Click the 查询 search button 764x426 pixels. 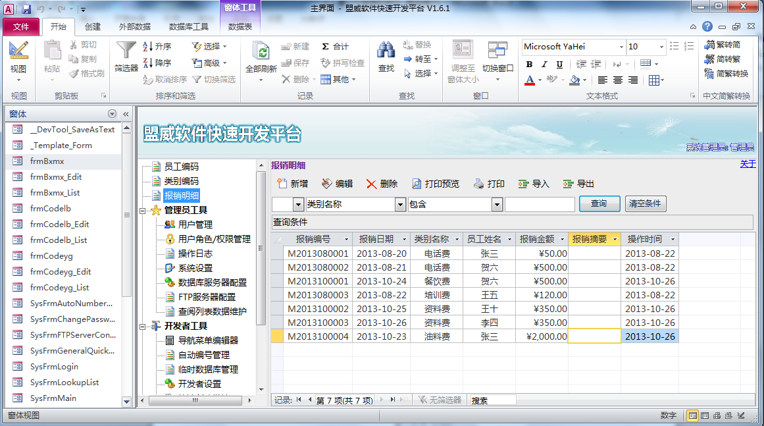599,203
